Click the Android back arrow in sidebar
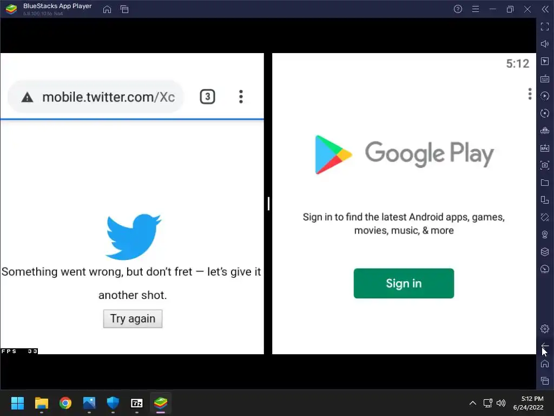554x416 pixels. pos(545,346)
